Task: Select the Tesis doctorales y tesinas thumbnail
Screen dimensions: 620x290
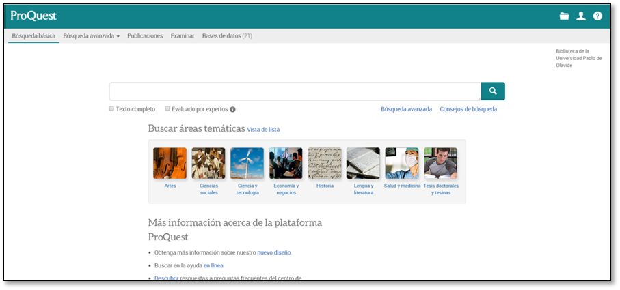Action: tap(441, 163)
